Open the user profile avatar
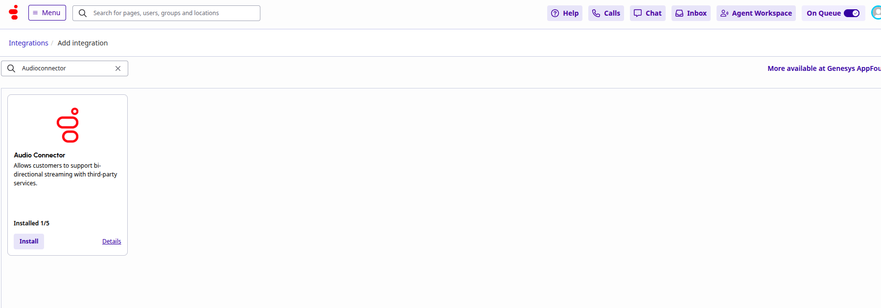The image size is (881, 308). (876, 13)
